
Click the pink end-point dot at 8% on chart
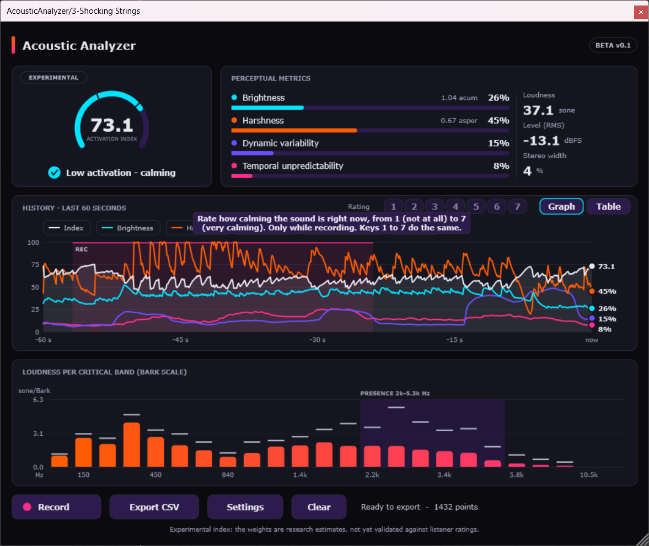point(592,326)
